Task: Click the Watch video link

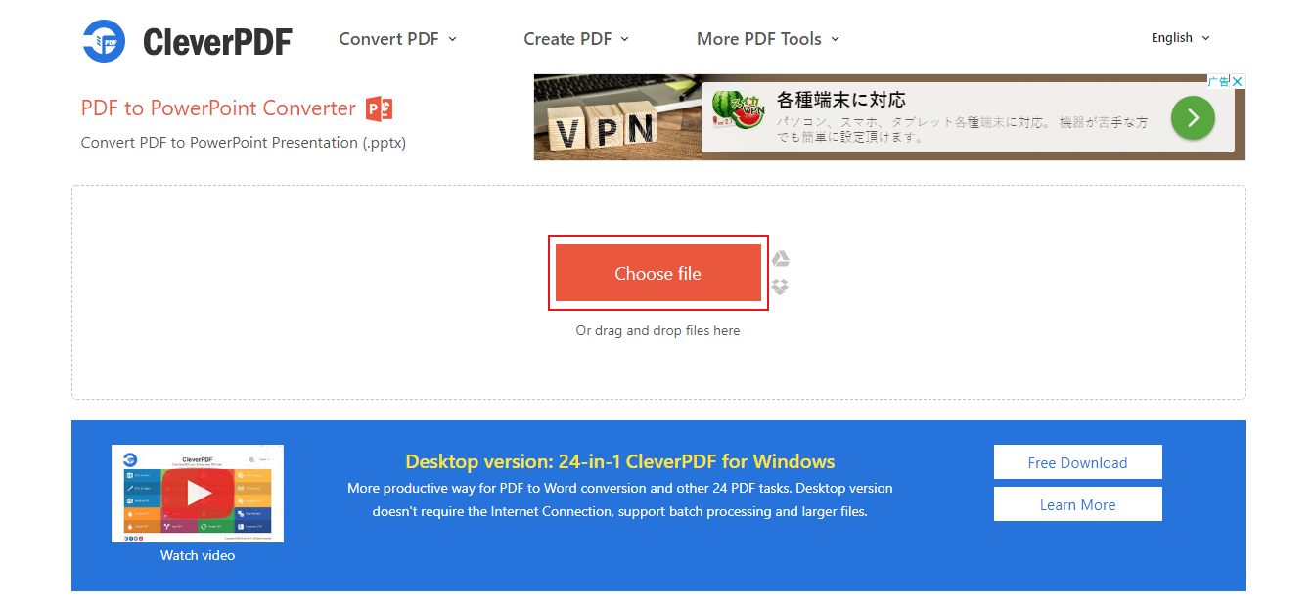Action: point(198,555)
